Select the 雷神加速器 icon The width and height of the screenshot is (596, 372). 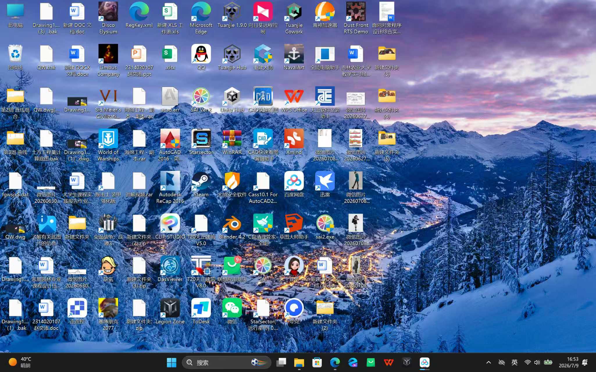[325, 15]
